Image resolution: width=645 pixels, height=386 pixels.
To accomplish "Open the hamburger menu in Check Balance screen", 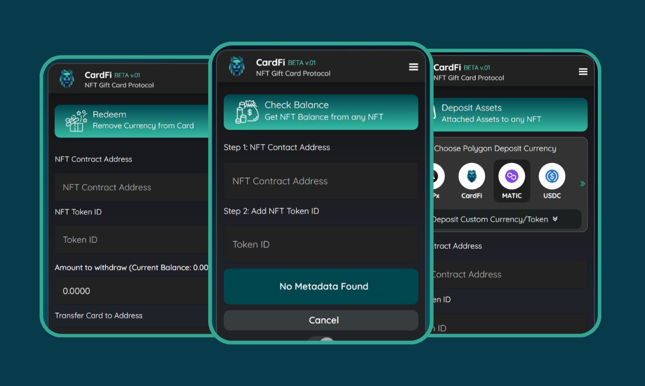I will [x=413, y=67].
